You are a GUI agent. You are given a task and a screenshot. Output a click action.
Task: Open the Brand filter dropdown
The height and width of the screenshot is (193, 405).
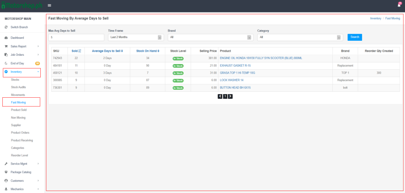210,37
